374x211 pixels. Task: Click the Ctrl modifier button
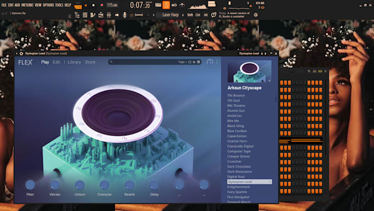coord(198,15)
